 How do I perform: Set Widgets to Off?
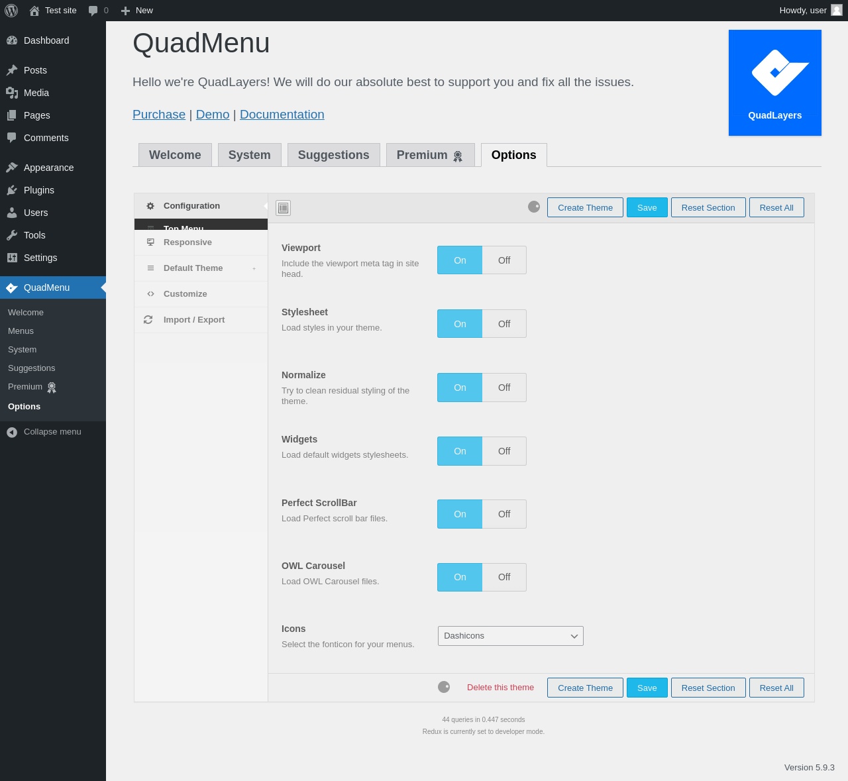click(504, 451)
